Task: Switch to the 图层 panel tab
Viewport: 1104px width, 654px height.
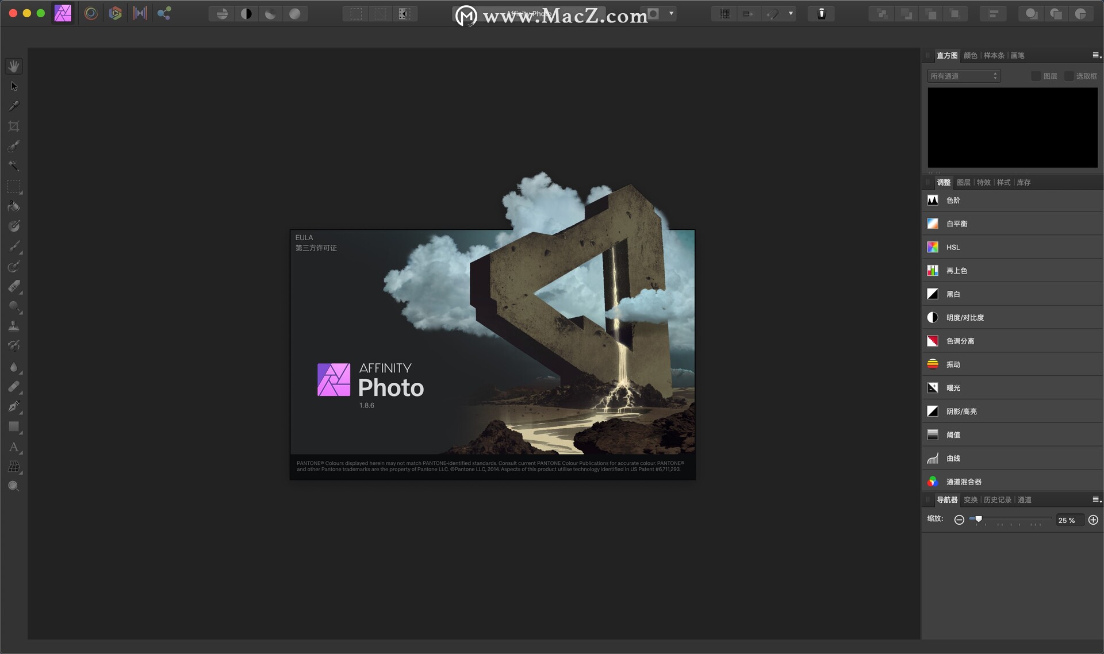Action: [963, 182]
